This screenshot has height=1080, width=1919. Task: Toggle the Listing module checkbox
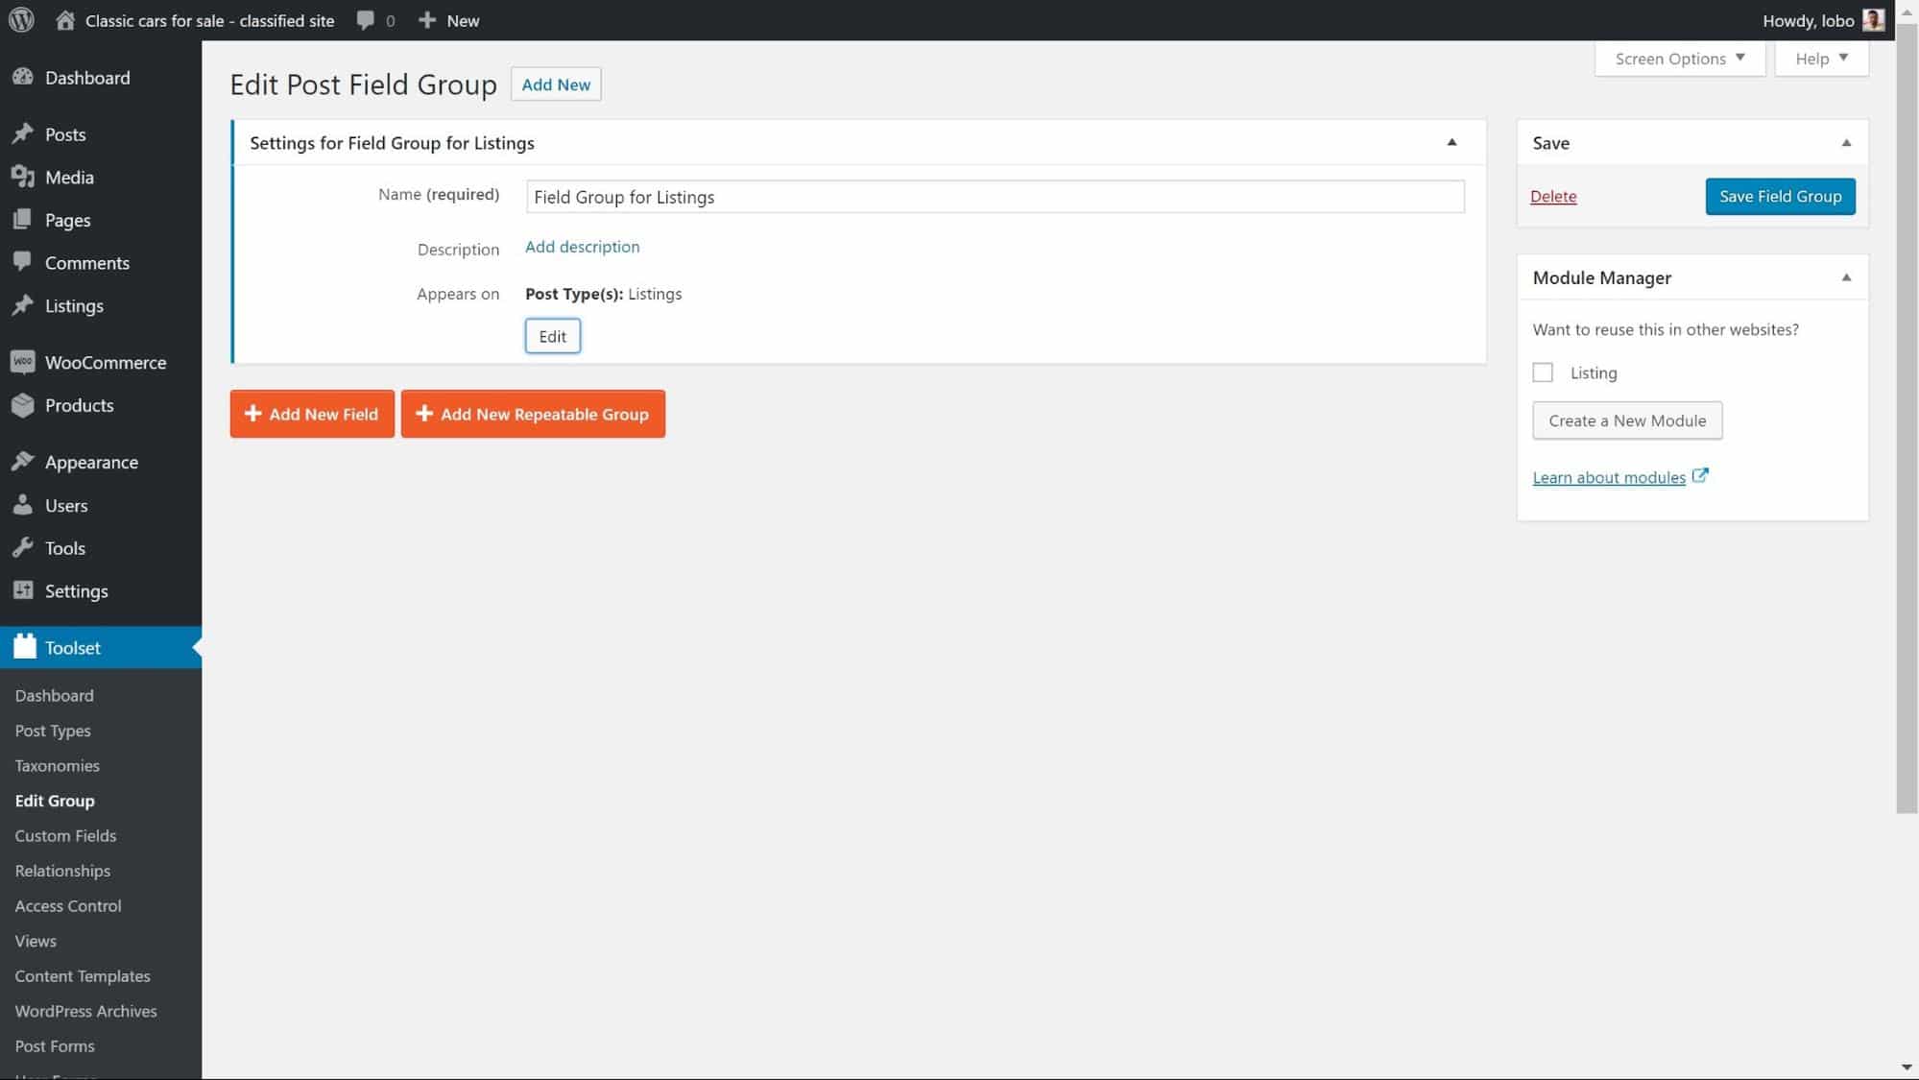click(x=1544, y=372)
